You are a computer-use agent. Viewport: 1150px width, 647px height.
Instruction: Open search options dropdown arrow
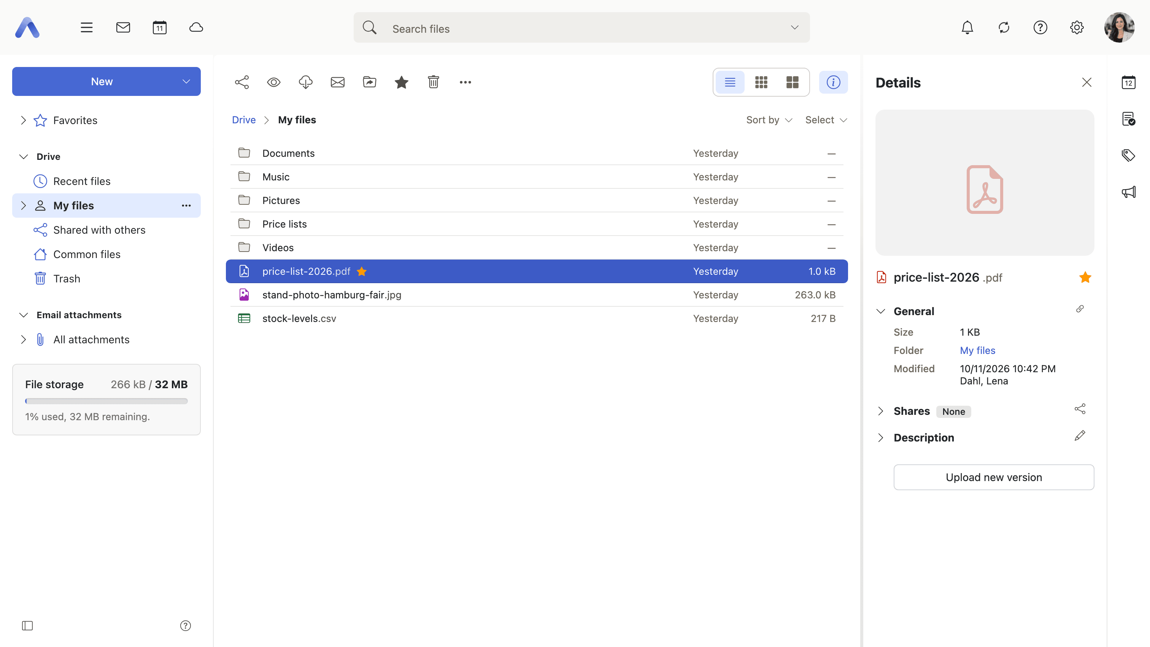point(795,28)
